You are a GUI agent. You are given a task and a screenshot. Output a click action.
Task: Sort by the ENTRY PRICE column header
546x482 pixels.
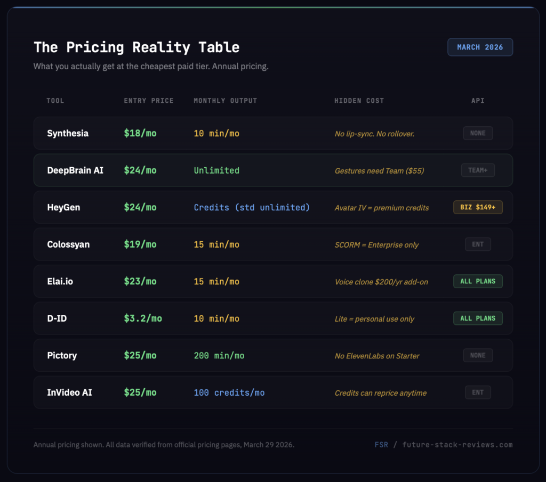coord(149,101)
